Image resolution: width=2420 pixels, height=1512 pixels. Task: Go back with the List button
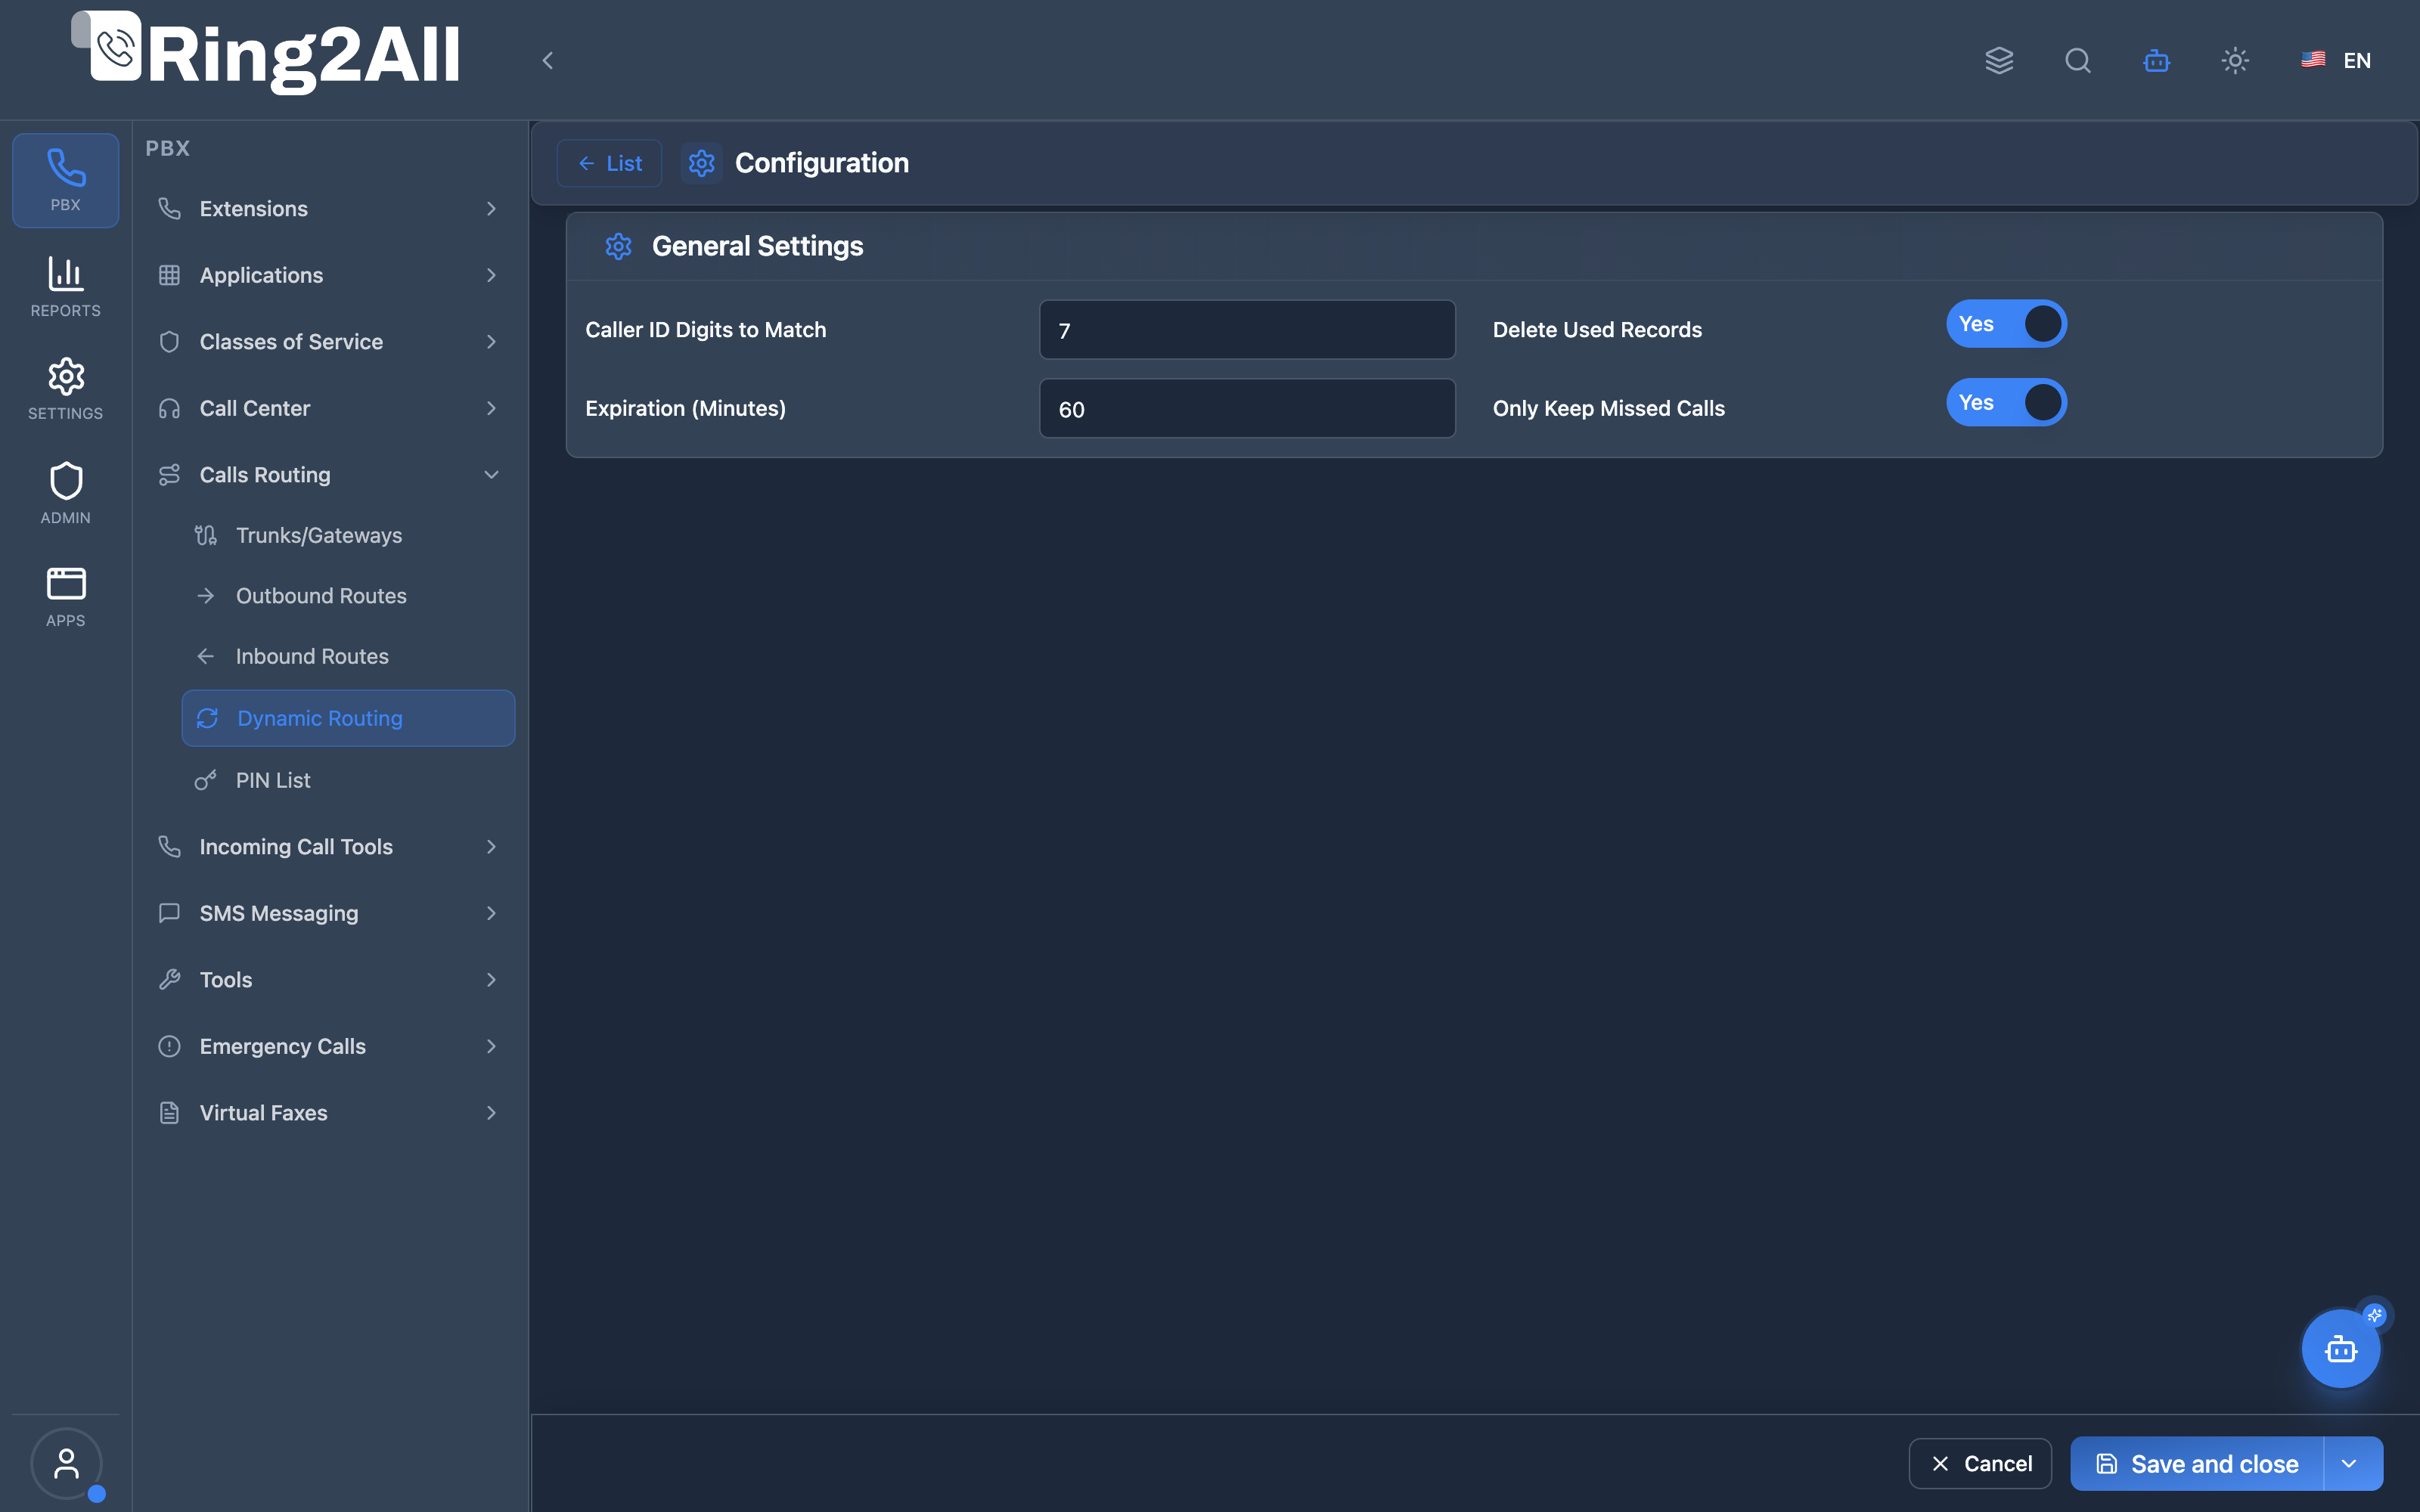[609, 163]
